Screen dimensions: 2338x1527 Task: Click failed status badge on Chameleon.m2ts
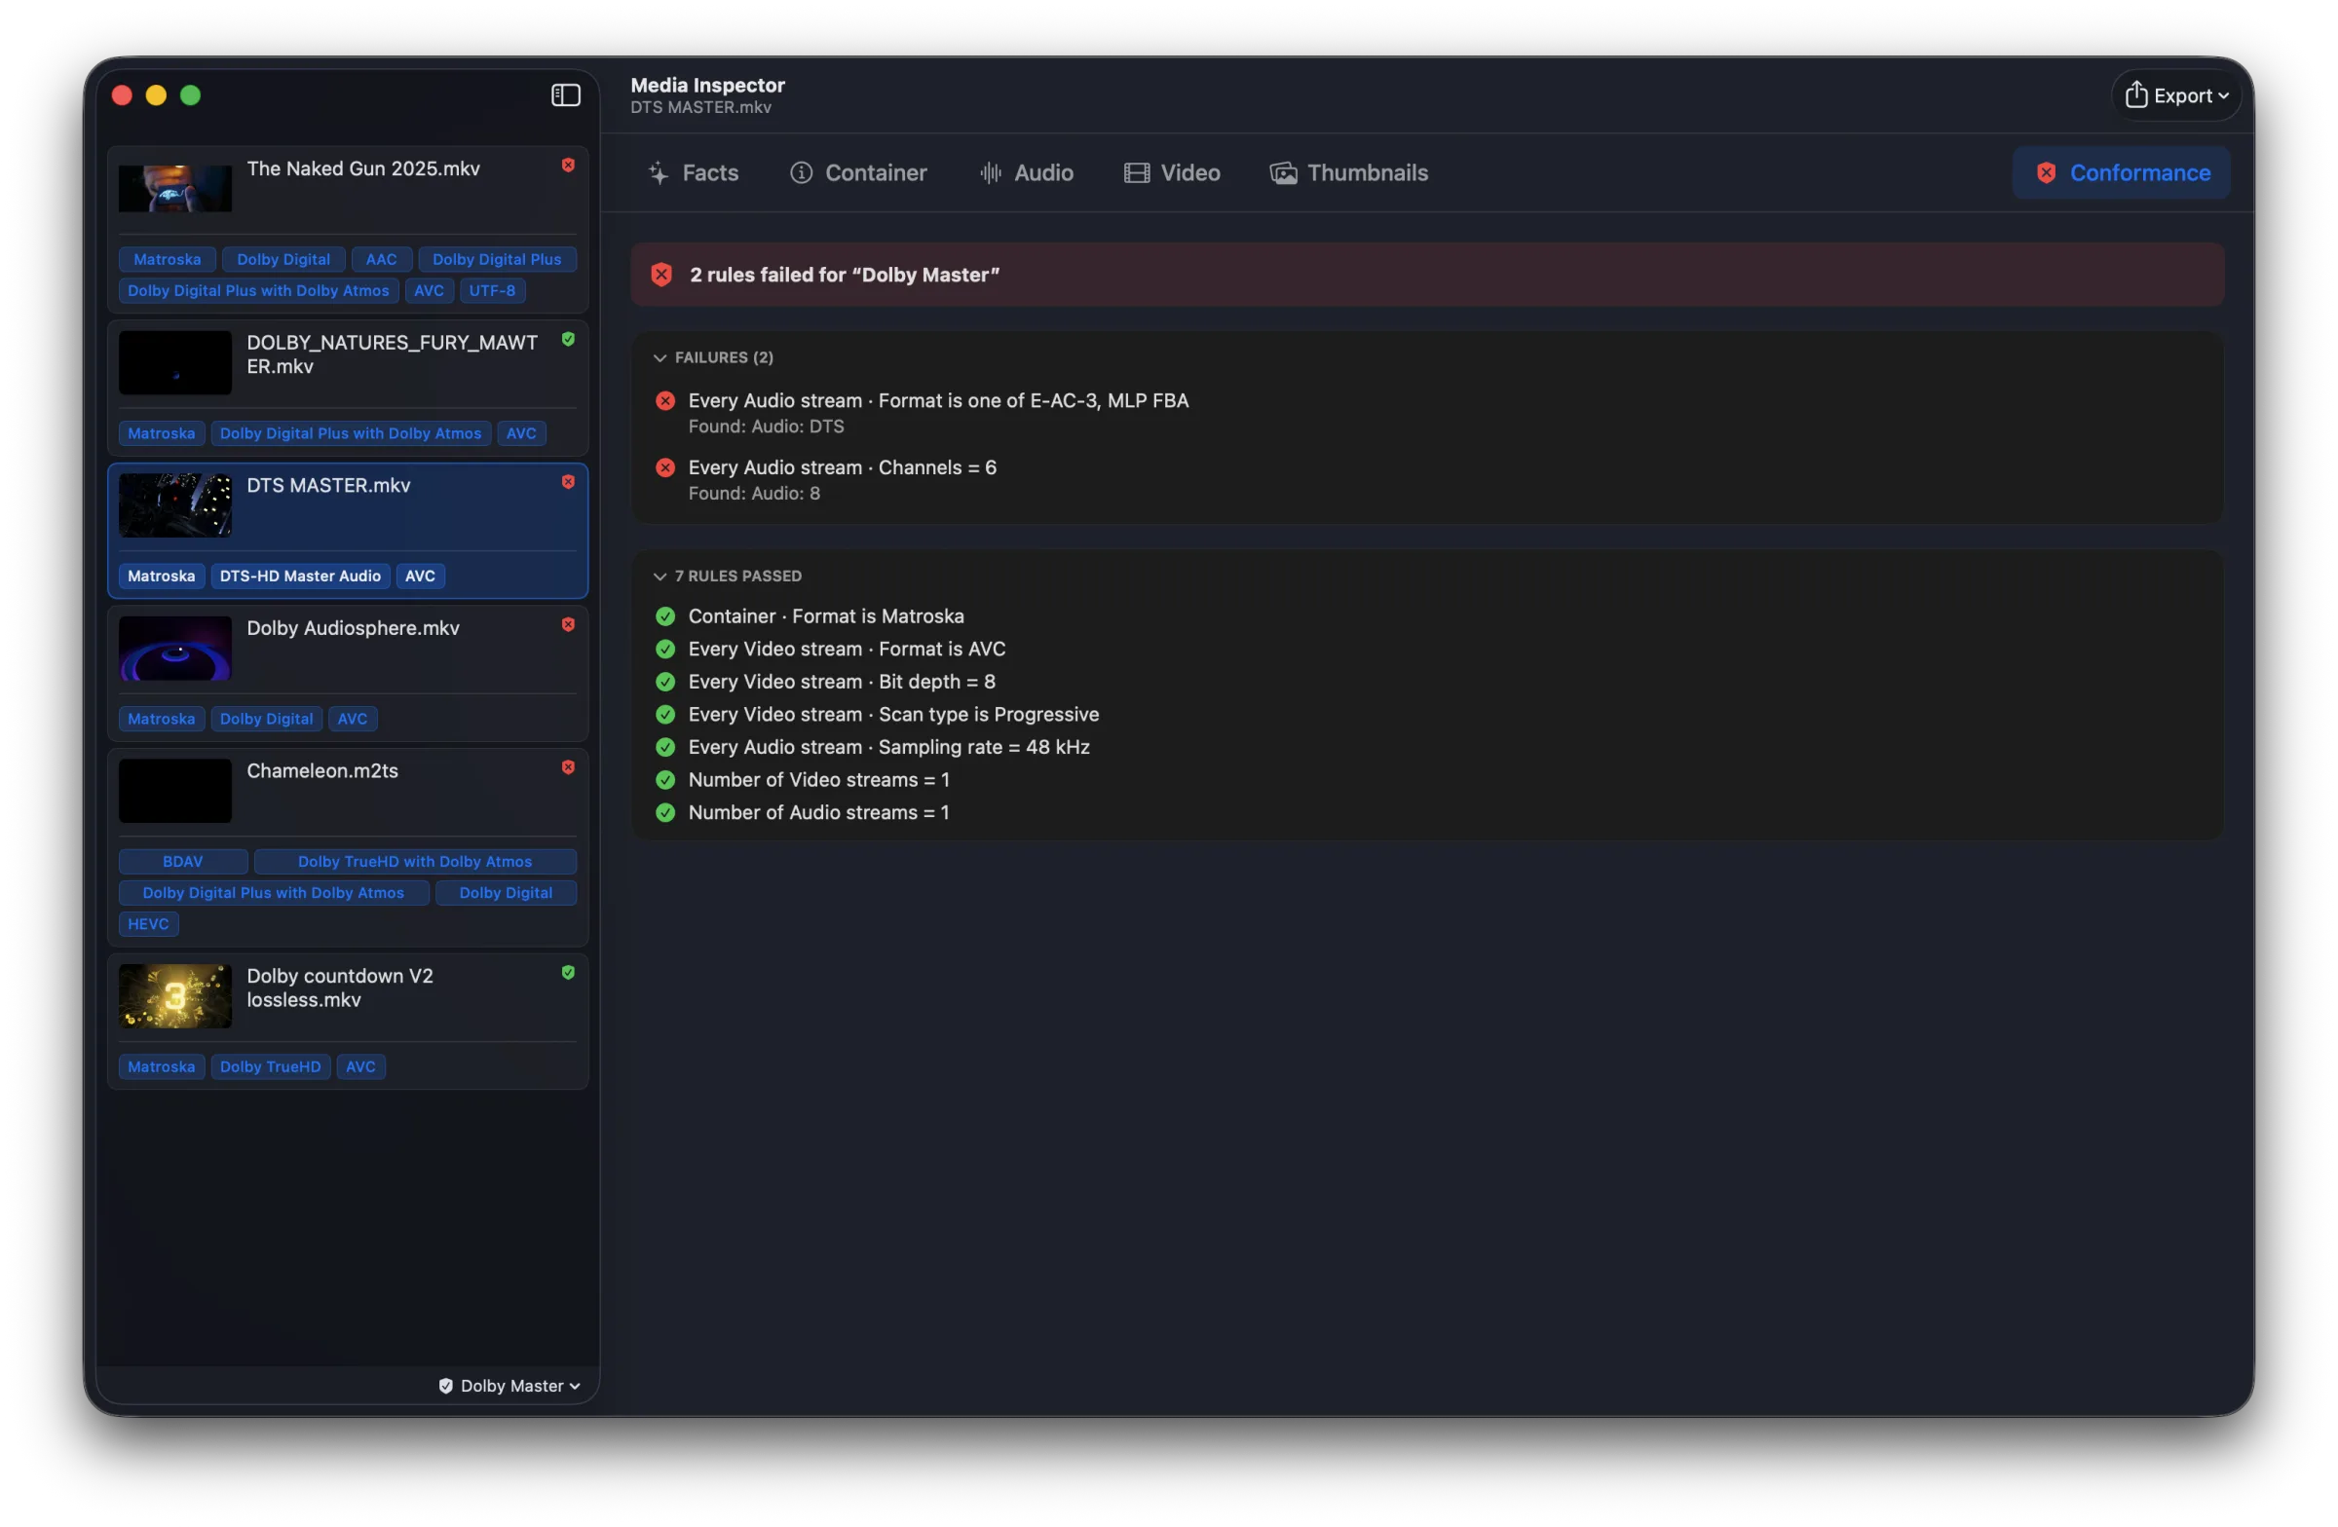point(568,767)
